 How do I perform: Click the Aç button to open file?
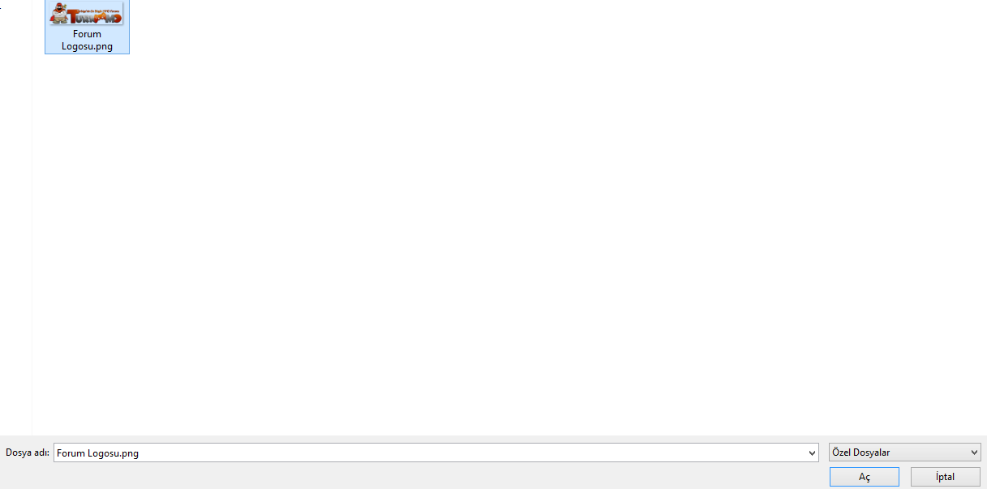[x=864, y=477]
